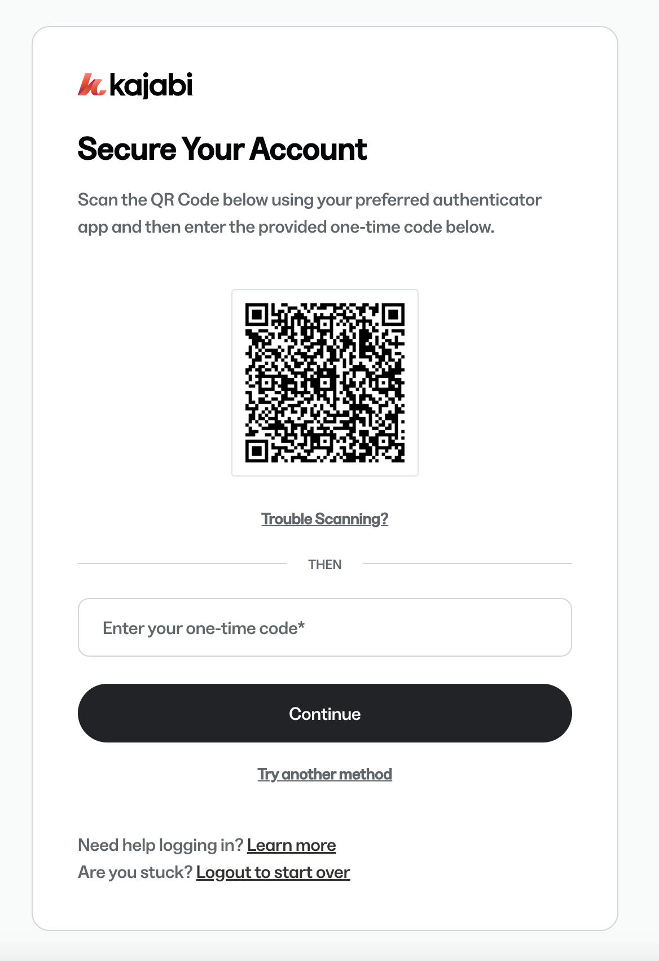The image size is (659, 961).
Task: Click the Continue button
Action: click(x=325, y=713)
